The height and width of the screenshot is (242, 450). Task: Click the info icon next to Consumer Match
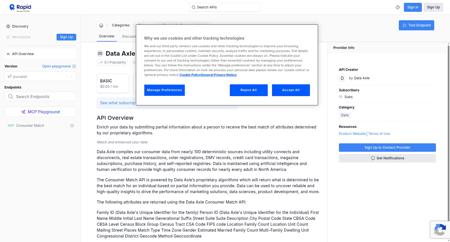(x=72, y=126)
